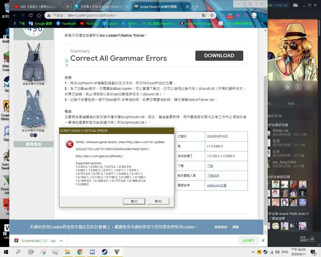Open the gtaforums主題 link

click(217, 185)
